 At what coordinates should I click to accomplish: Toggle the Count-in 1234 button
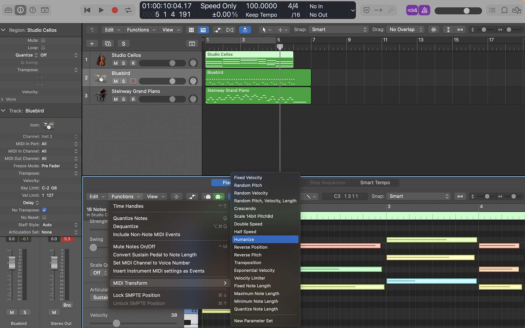(412, 10)
